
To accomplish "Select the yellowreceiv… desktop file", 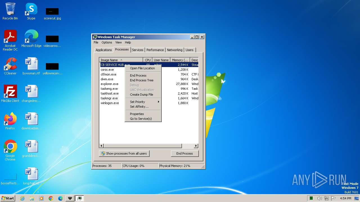I will pos(52,68).
